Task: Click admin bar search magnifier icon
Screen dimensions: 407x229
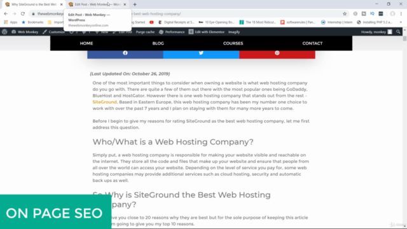Action: tap(398, 32)
